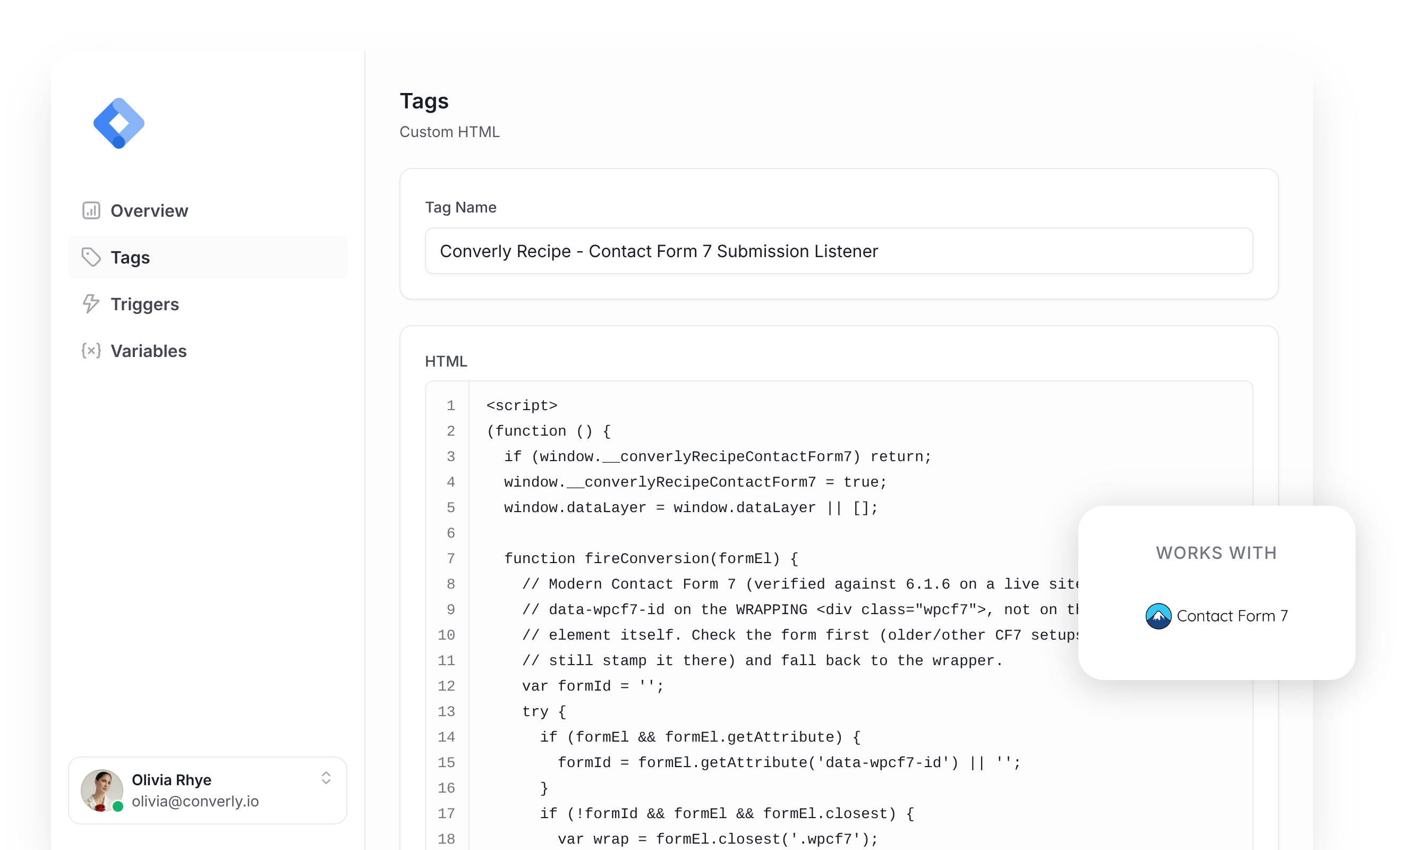Image resolution: width=1415 pixels, height=850 pixels.
Task: Click the Tag Manager logo icon
Action: coord(118,123)
